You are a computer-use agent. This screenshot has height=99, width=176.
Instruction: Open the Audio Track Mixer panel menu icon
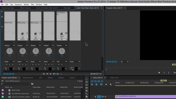point(101,8)
